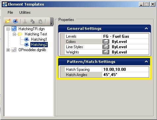Click the Cut scissors icon
The height and width of the screenshot is (120, 157).
(x=25, y=21)
